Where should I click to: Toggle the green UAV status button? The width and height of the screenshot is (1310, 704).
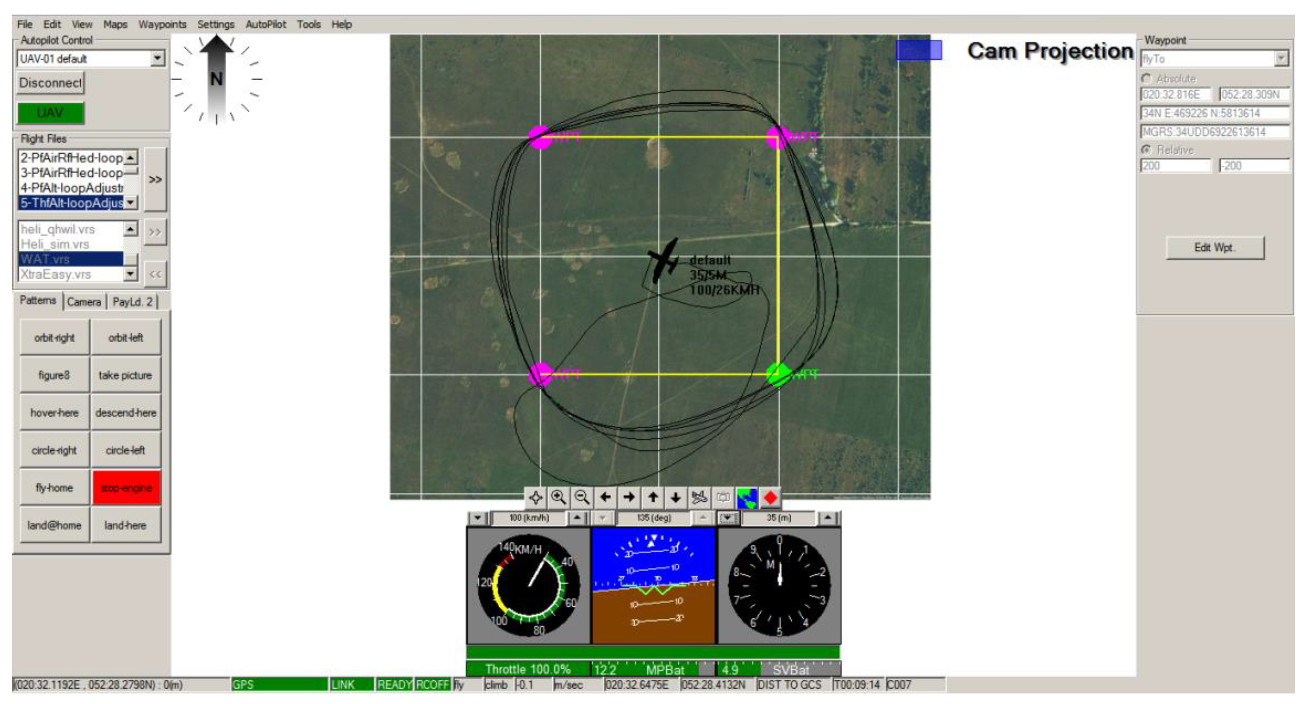(50, 113)
